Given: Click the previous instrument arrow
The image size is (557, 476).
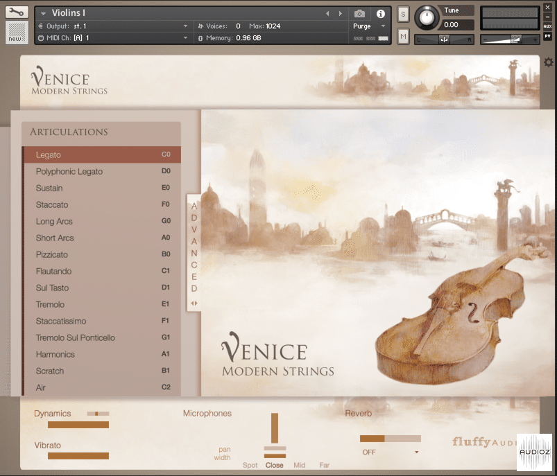Looking at the screenshot, I should tap(327, 12).
